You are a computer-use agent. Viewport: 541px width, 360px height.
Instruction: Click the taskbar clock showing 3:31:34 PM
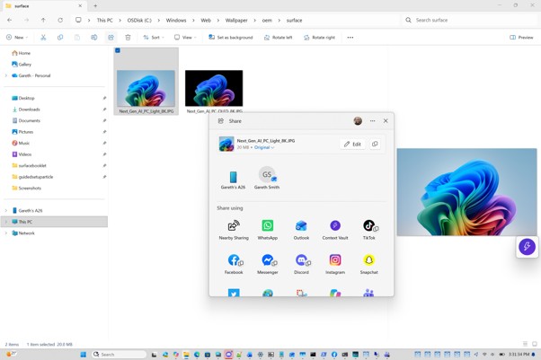(519, 354)
